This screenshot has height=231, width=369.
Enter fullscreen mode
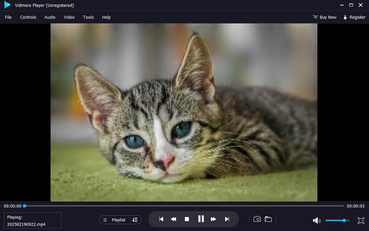coord(361,220)
